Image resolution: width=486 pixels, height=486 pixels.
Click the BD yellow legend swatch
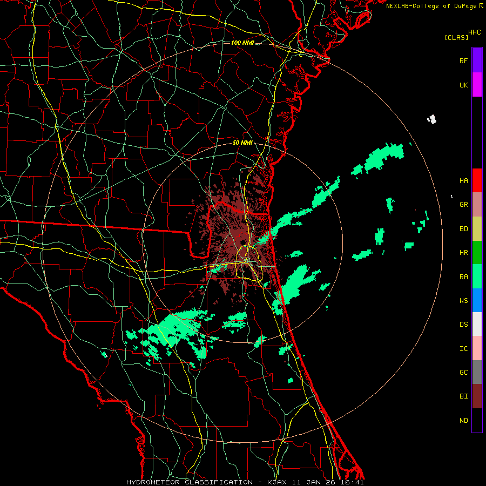pyautogui.click(x=477, y=229)
